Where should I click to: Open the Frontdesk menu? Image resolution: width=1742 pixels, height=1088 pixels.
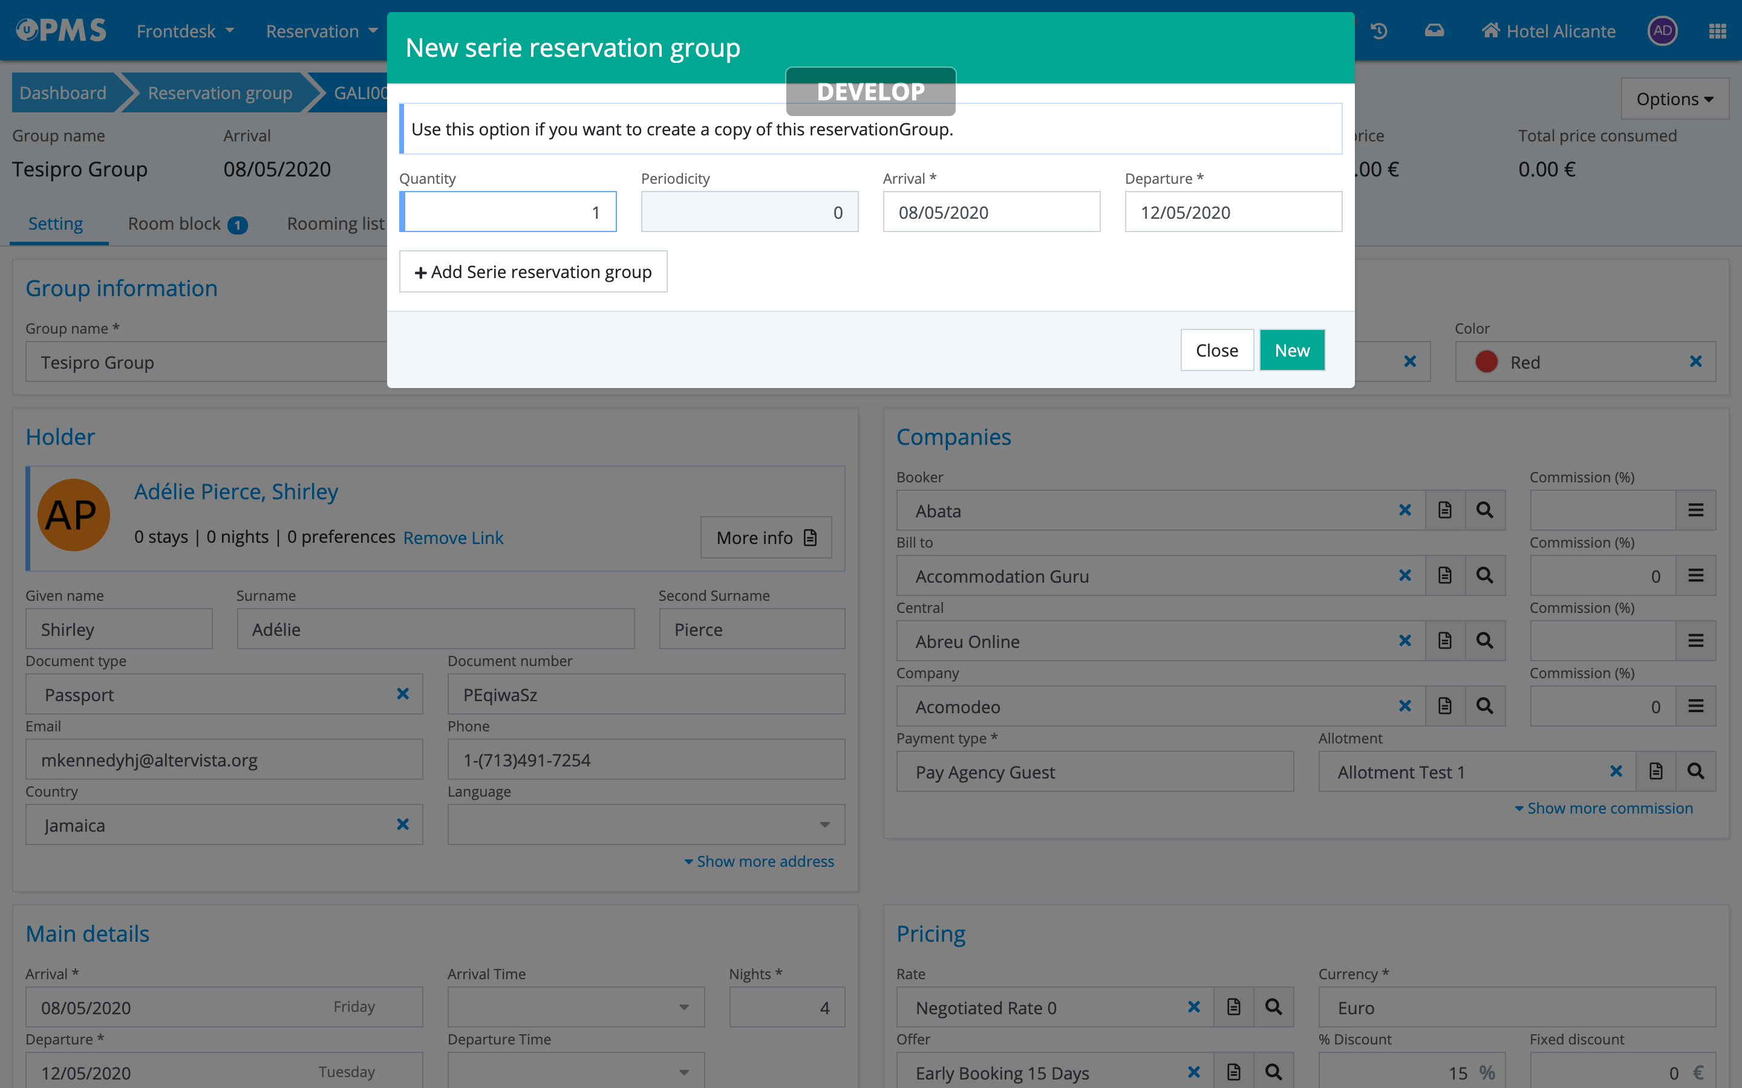pos(185,31)
